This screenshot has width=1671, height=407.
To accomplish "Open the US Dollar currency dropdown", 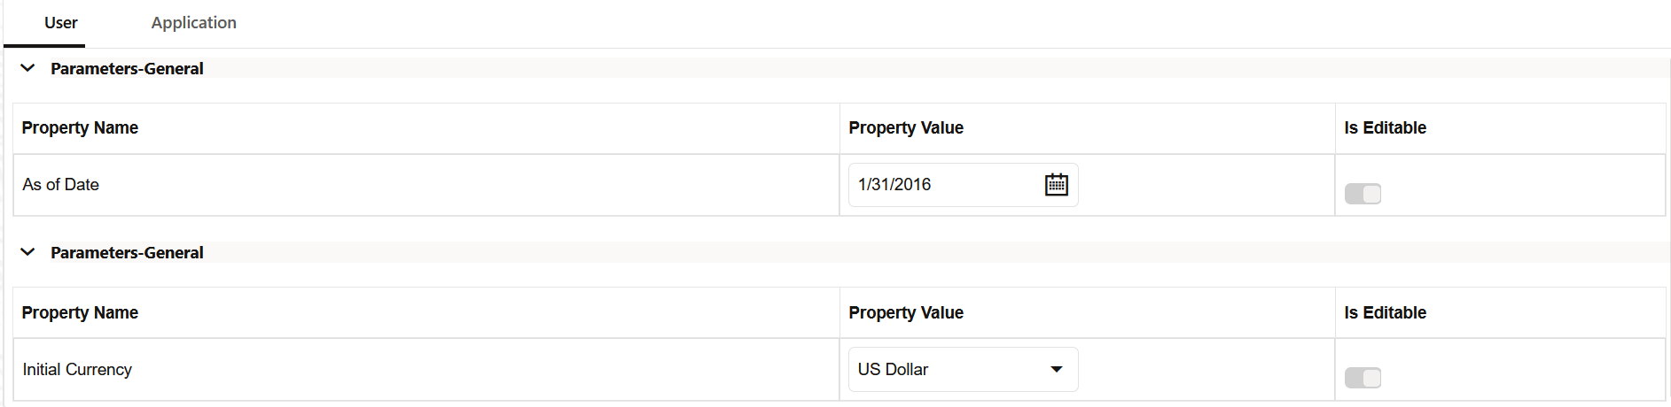I will (963, 369).
